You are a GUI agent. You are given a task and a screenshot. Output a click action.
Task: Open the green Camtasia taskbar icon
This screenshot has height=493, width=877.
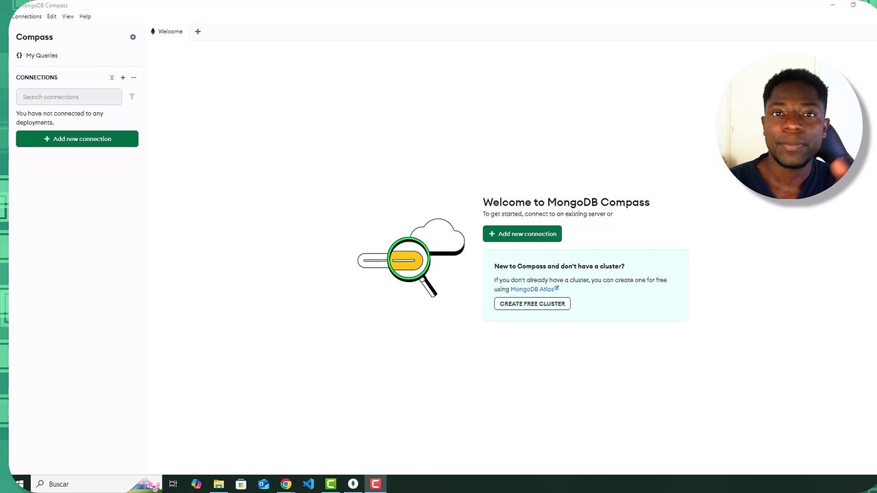[x=331, y=484]
